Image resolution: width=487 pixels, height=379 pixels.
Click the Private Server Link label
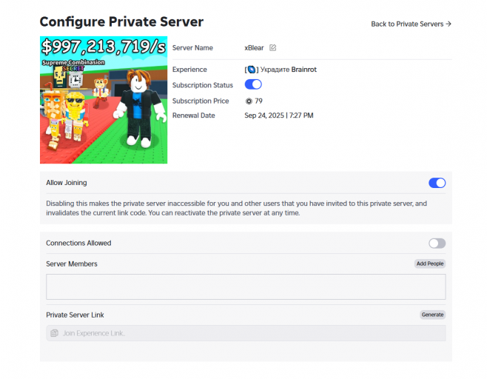pos(75,315)
